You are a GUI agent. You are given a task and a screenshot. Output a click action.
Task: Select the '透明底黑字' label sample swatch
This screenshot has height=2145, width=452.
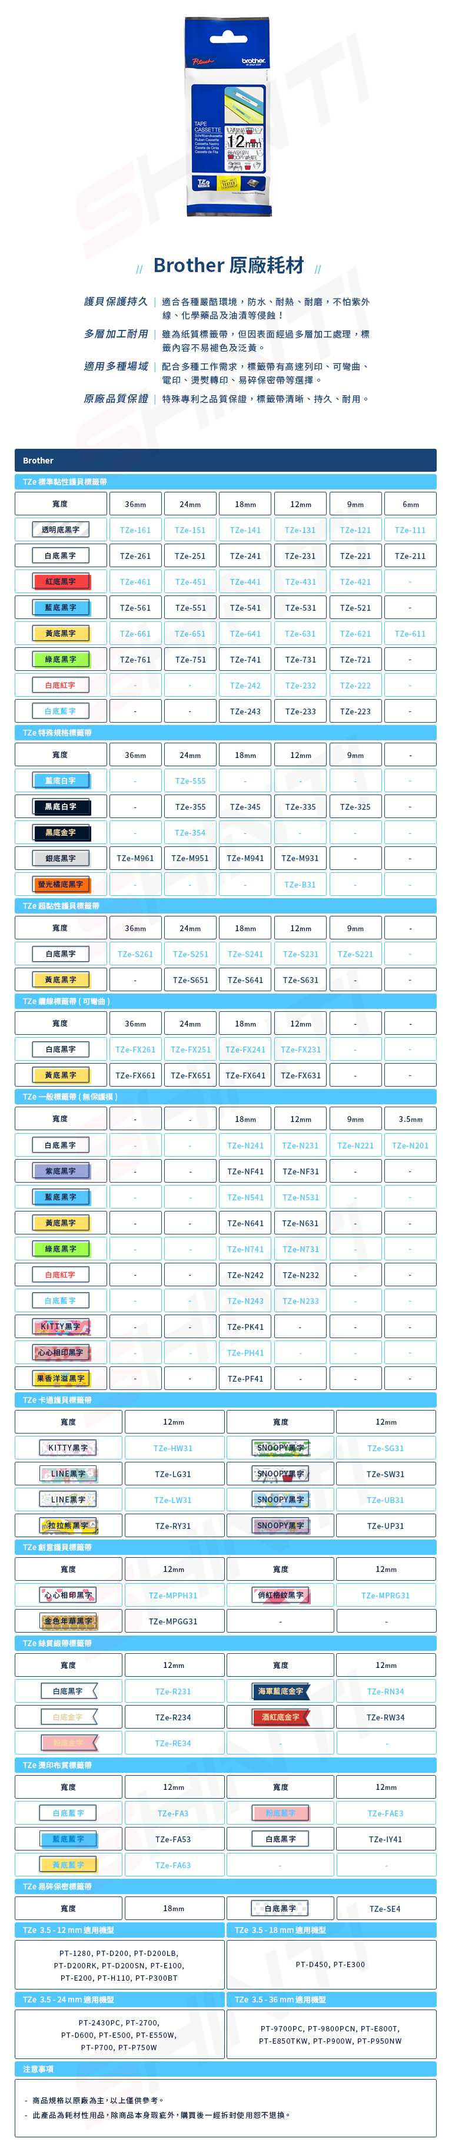61,529
